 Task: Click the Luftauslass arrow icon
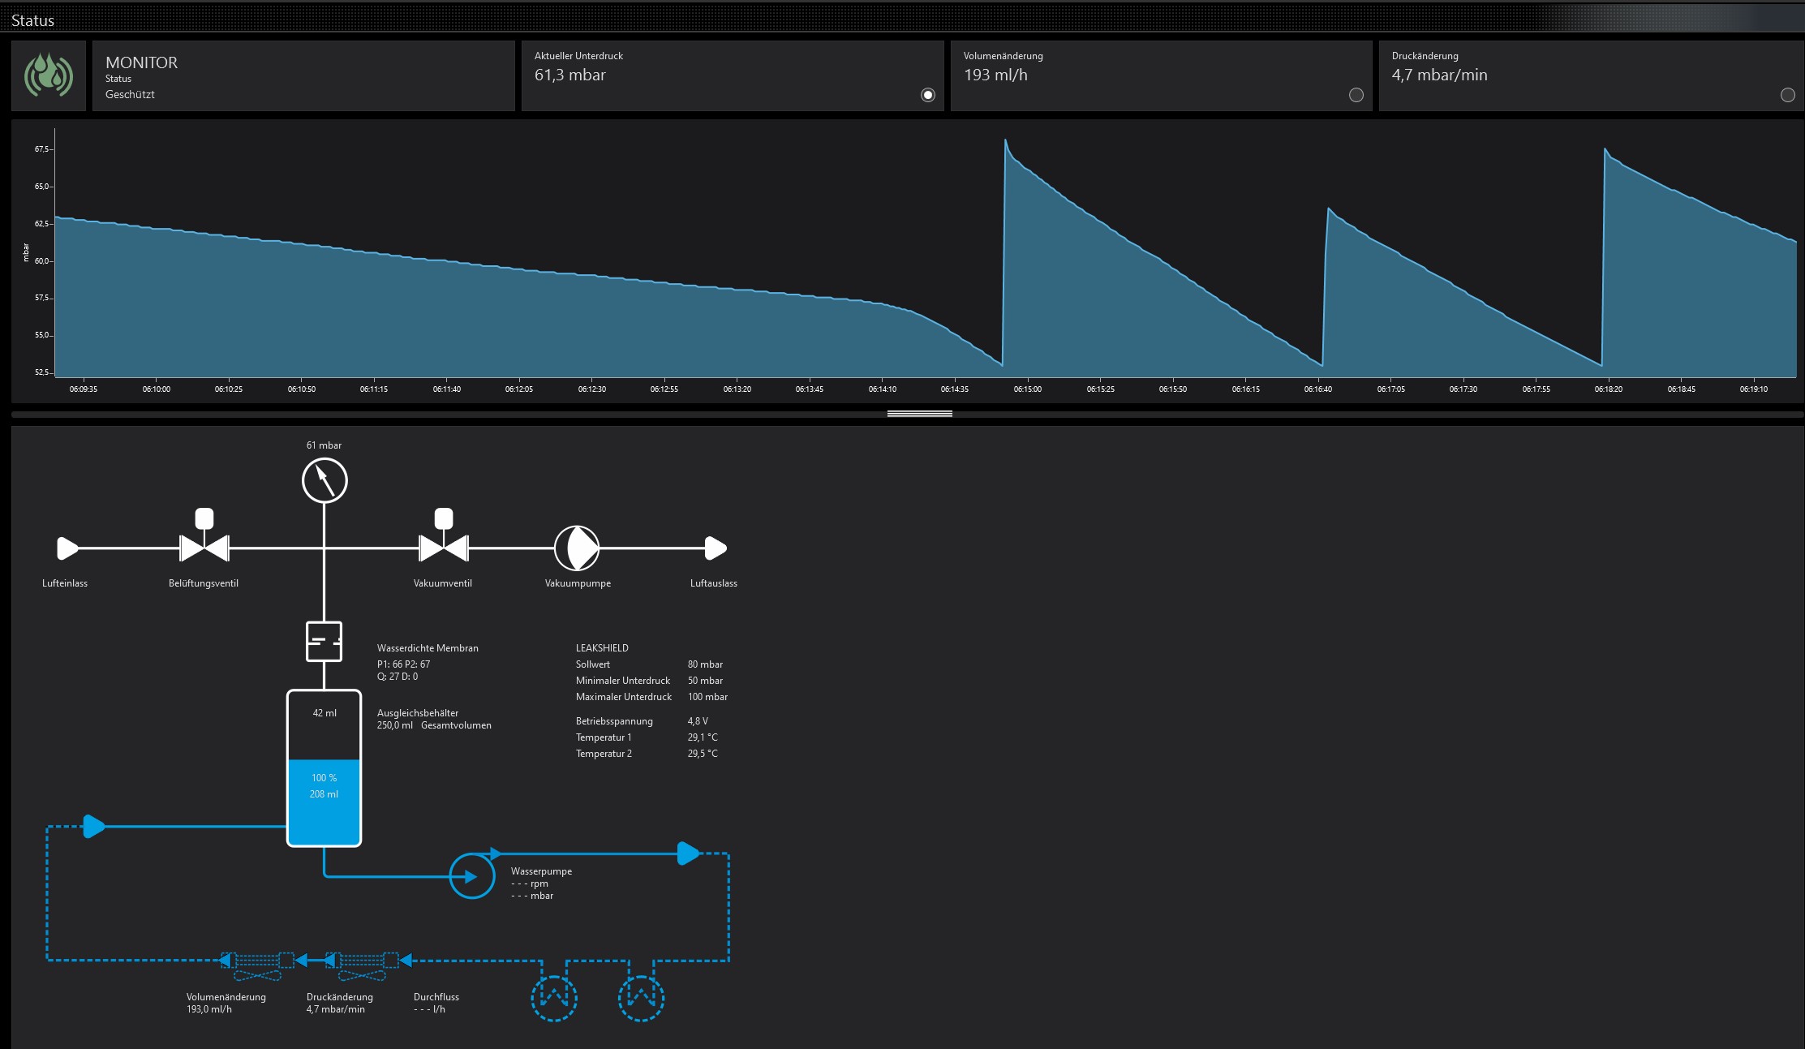coord(715,548)
